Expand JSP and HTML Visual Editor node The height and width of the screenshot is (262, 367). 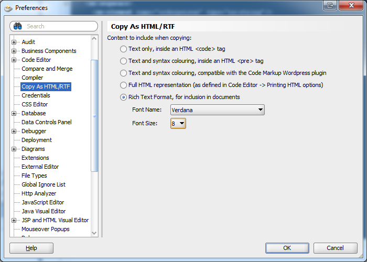(x=14, y=220)
